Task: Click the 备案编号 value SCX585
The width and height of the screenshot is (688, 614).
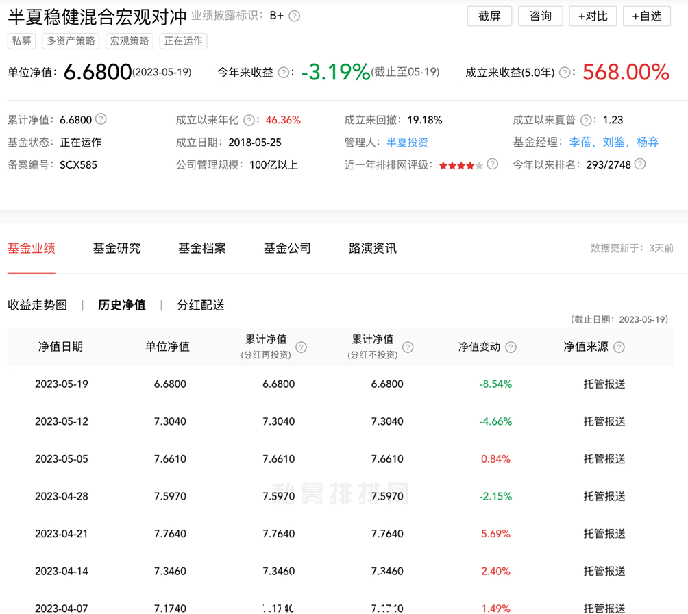Action: coord(78,165)
